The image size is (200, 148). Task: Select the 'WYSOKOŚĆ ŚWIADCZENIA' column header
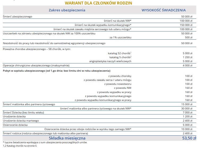click(164, 10)
